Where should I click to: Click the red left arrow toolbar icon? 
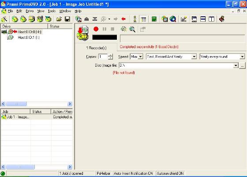[123, 19]
